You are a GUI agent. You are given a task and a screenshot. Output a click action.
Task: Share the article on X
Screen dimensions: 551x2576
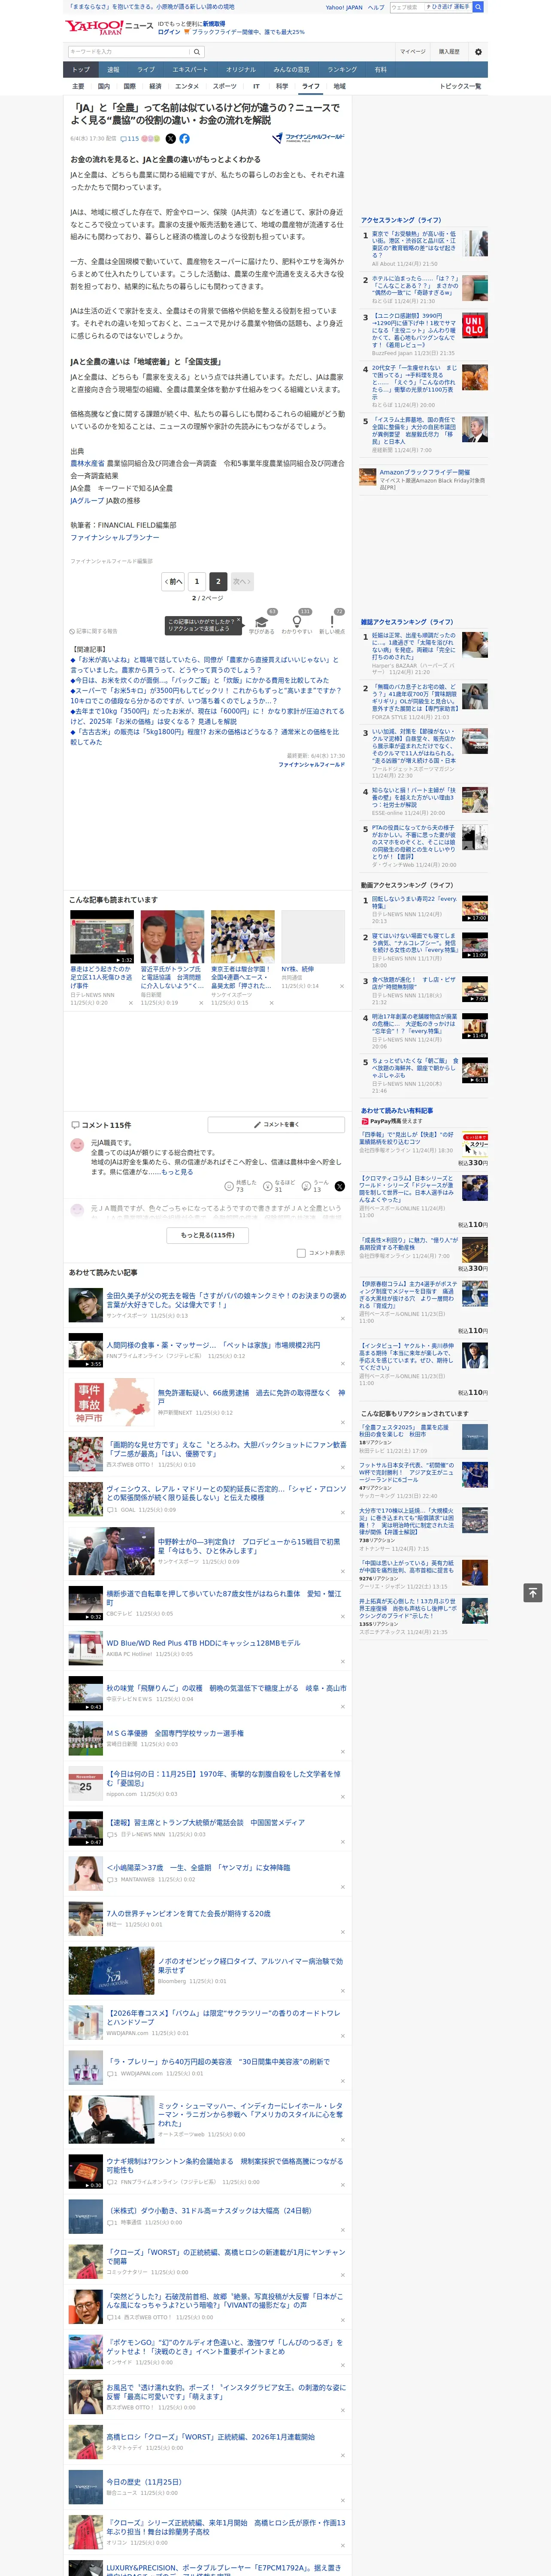pos(170,139)
